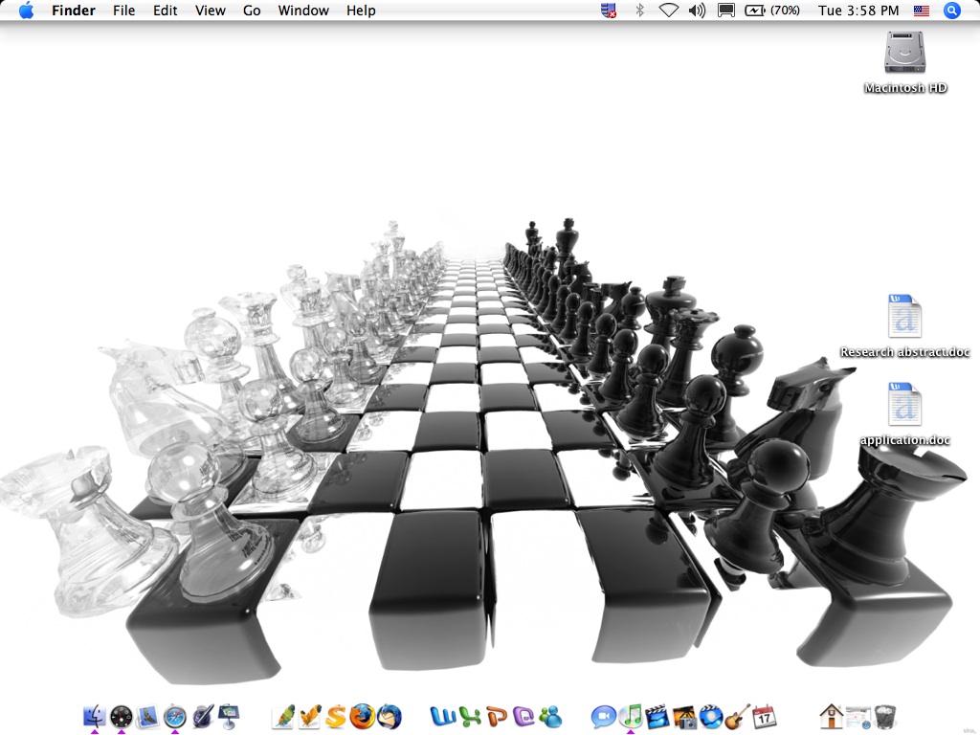Image resolution: width=980 pixels, height=735 pixels.
Task: Open the Apple menu
Action: tap(26, 10)
